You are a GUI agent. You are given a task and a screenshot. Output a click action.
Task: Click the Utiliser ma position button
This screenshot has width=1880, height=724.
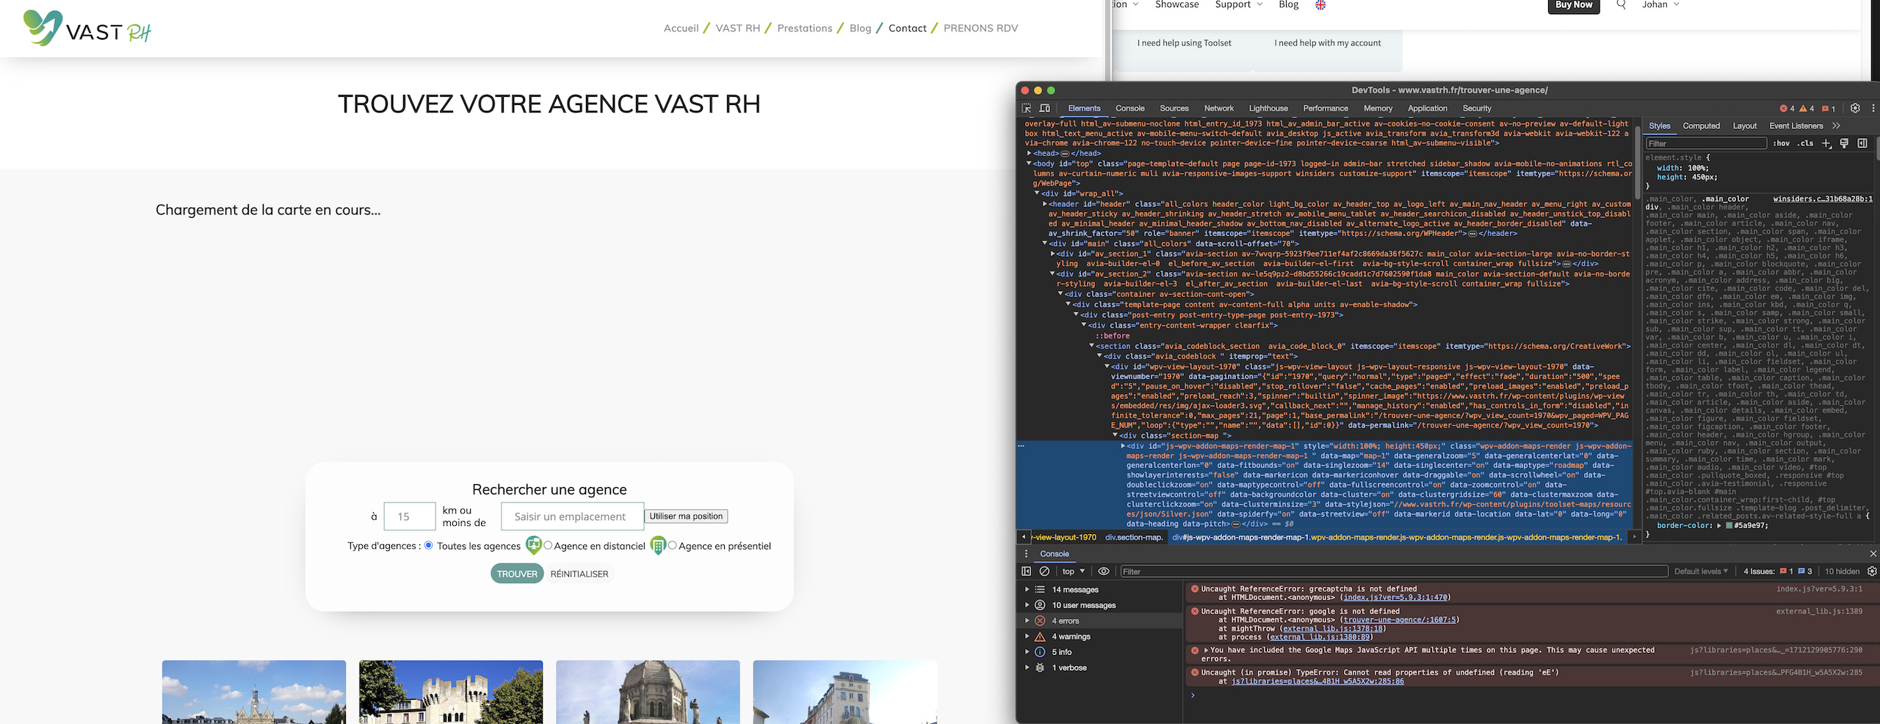point(686,516)
